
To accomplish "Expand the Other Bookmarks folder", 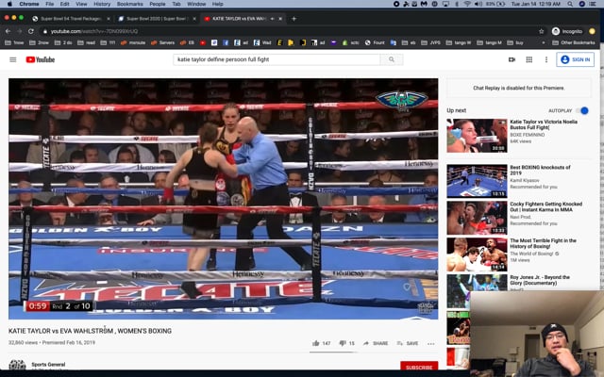I will point(574,42).
